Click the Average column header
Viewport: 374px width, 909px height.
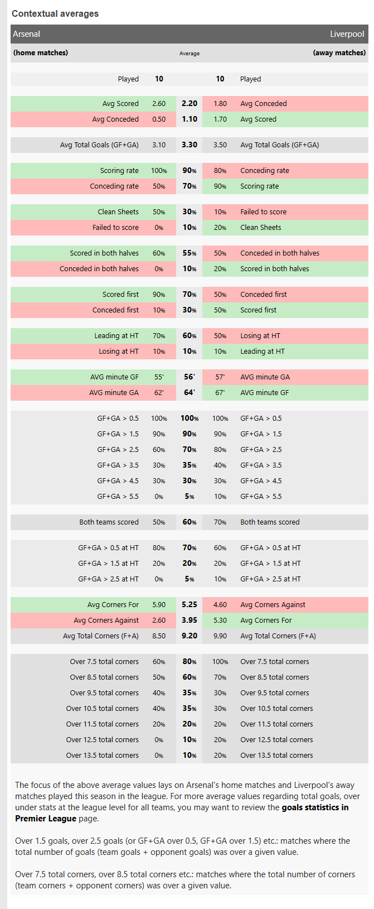click(190, 54)
